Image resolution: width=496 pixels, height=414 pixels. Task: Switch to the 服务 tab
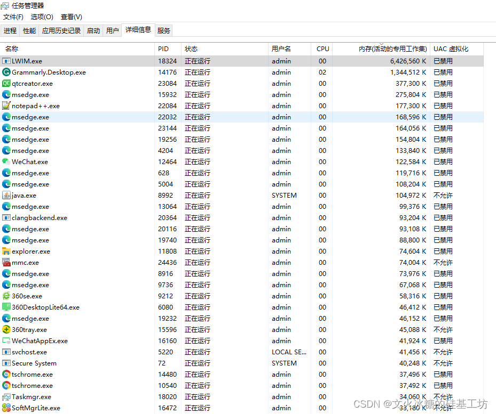coord(163,30)
